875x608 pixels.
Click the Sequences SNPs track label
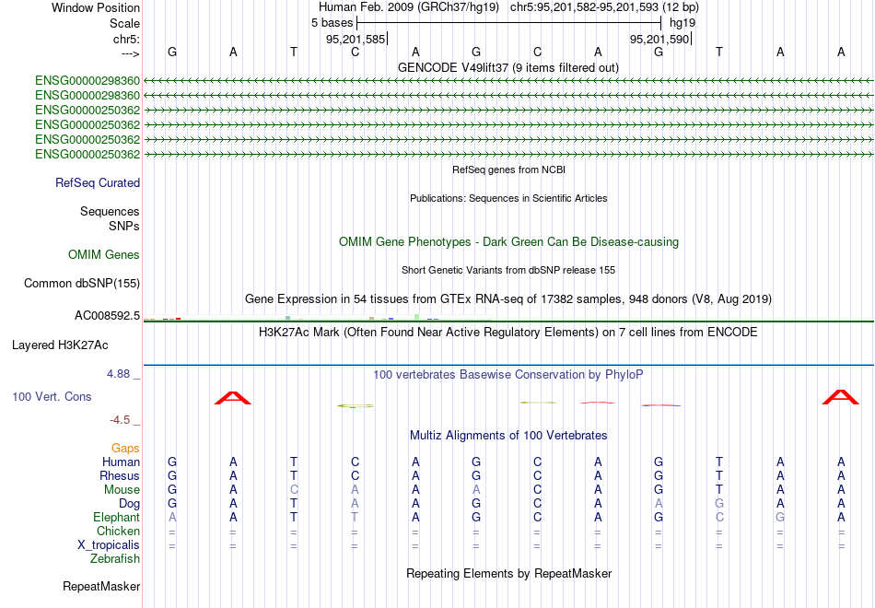(110, 218)
